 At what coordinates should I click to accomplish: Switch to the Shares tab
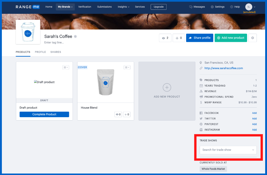coord(56,52)
